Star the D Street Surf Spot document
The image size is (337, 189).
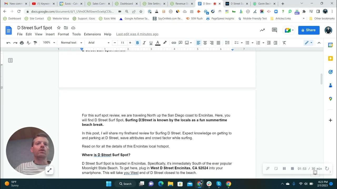(x=58, y=28)
